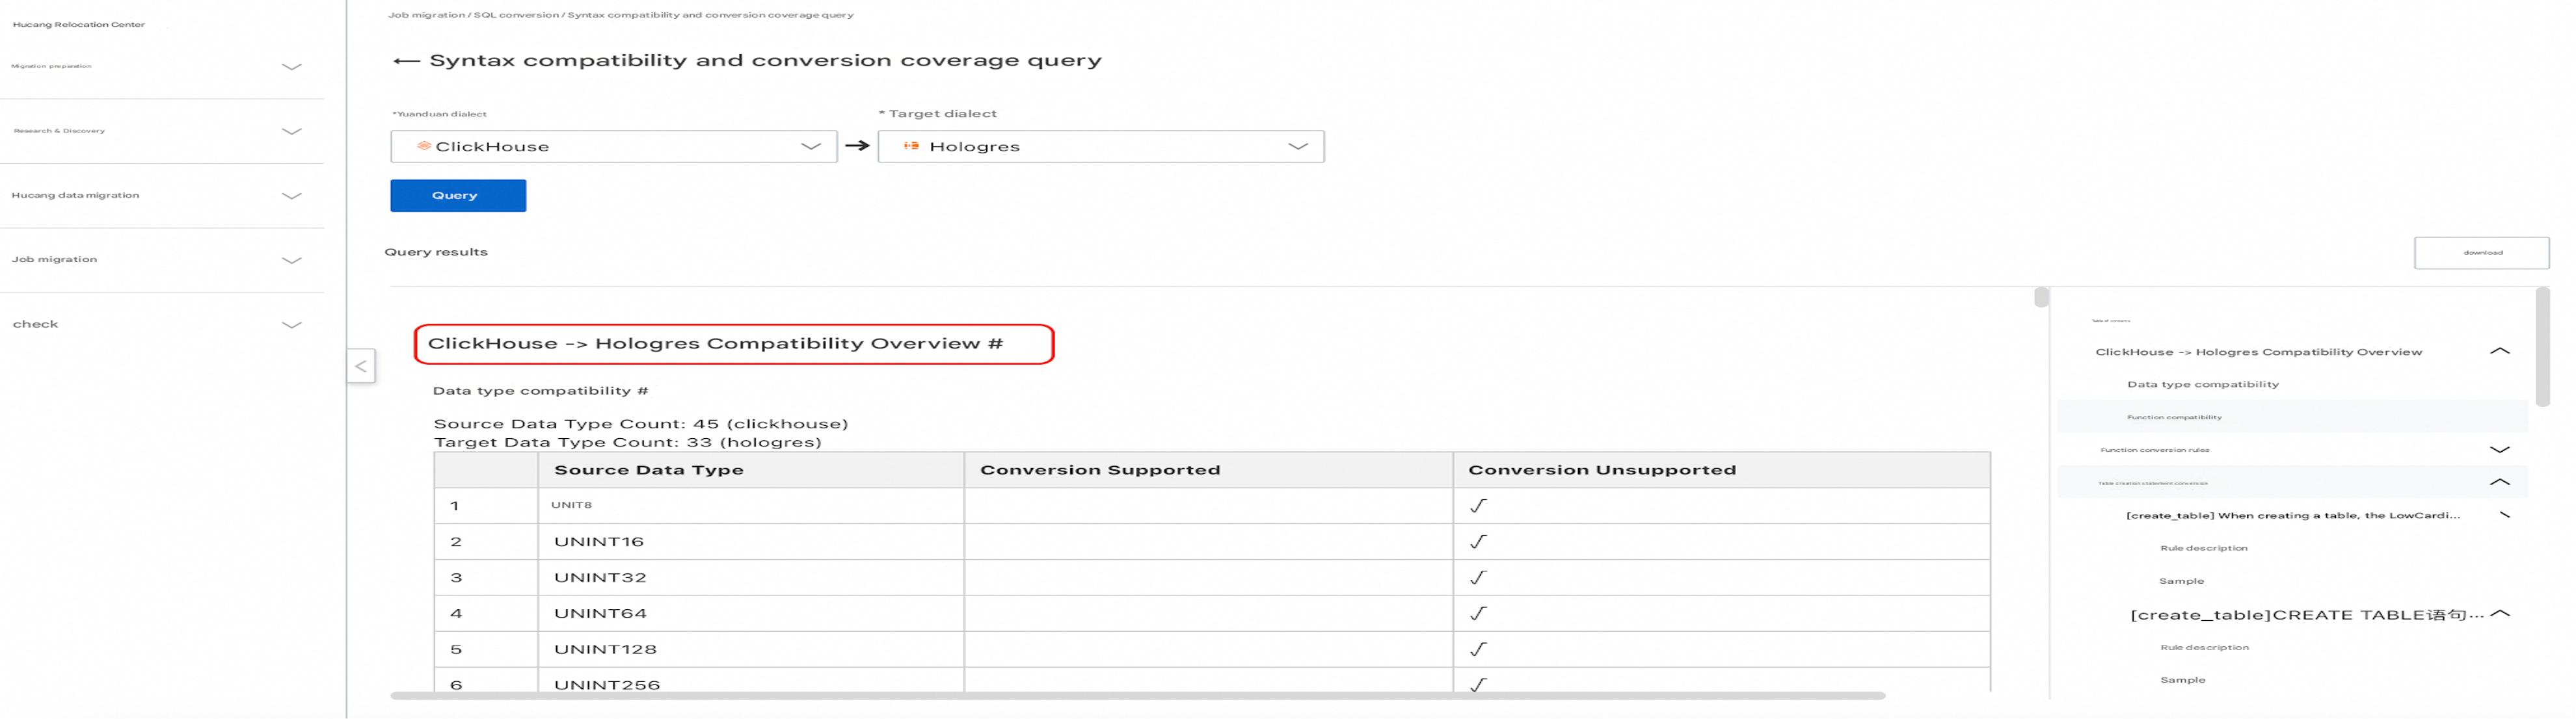Click the table of contents vertical scrollbar

point(2542,347)
